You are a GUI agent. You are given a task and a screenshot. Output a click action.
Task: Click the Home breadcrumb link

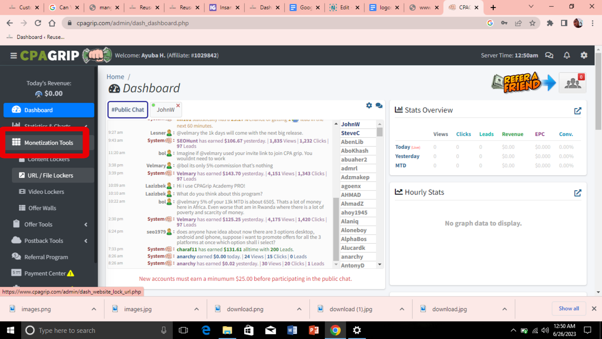tap(115, 77)
